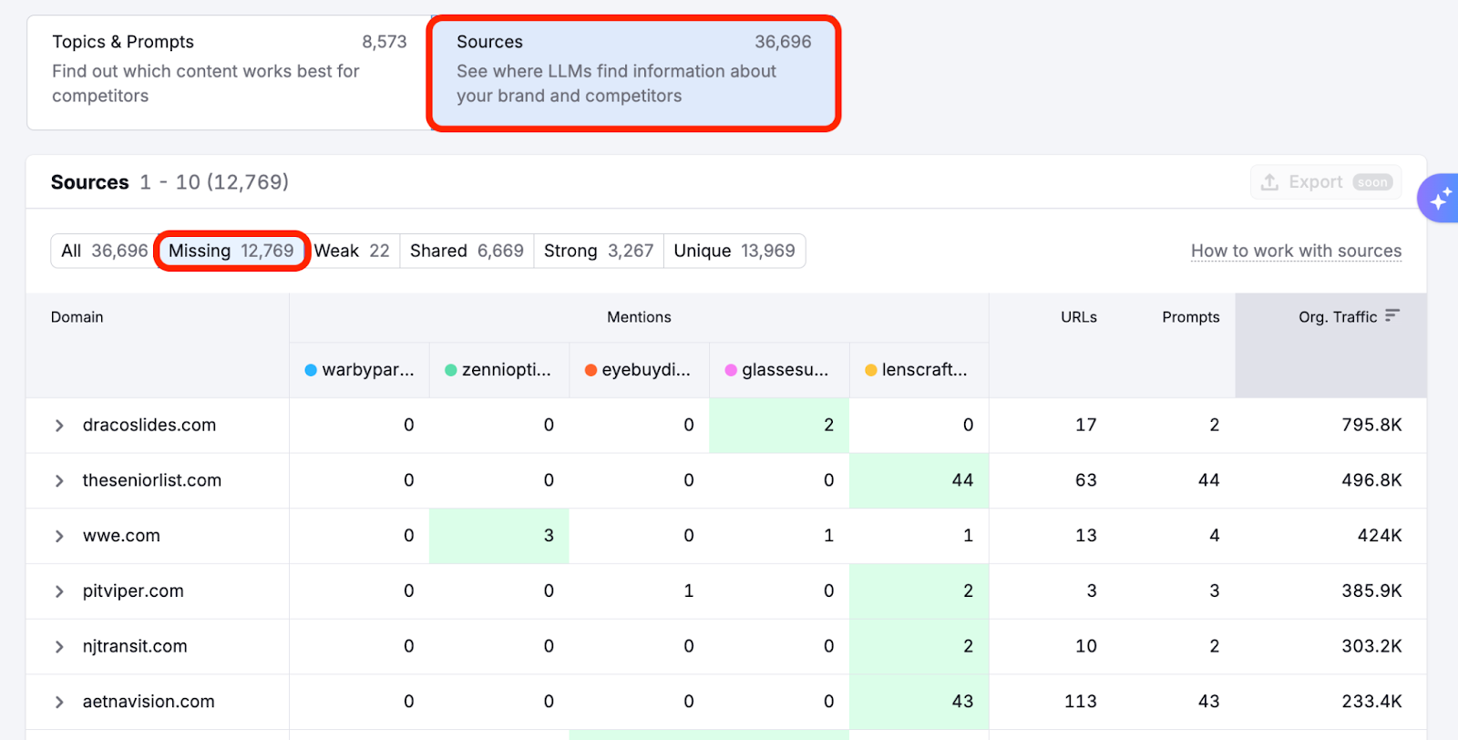Viewport: 1458px width, 740px height.
Task: Expand the wwe.com row chevron
Action: point(59,536)
